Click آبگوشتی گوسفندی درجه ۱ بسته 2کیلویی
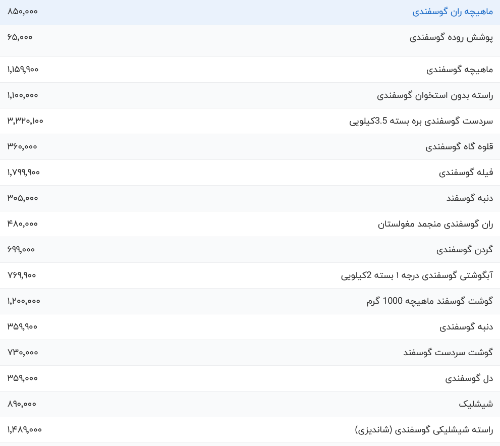This screenshot has height=446, width=500. (417, 275)
